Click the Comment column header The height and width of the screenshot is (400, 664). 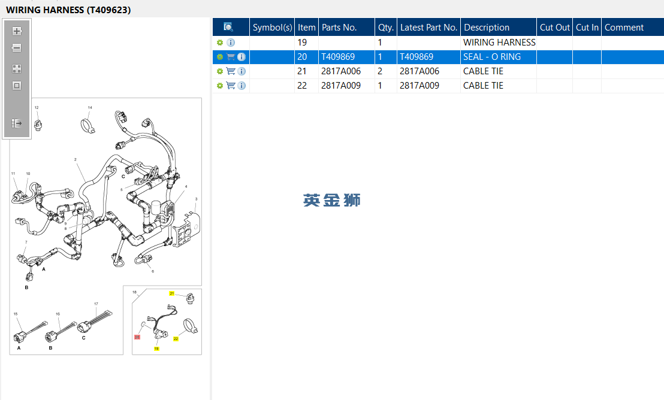click(633, 27)
